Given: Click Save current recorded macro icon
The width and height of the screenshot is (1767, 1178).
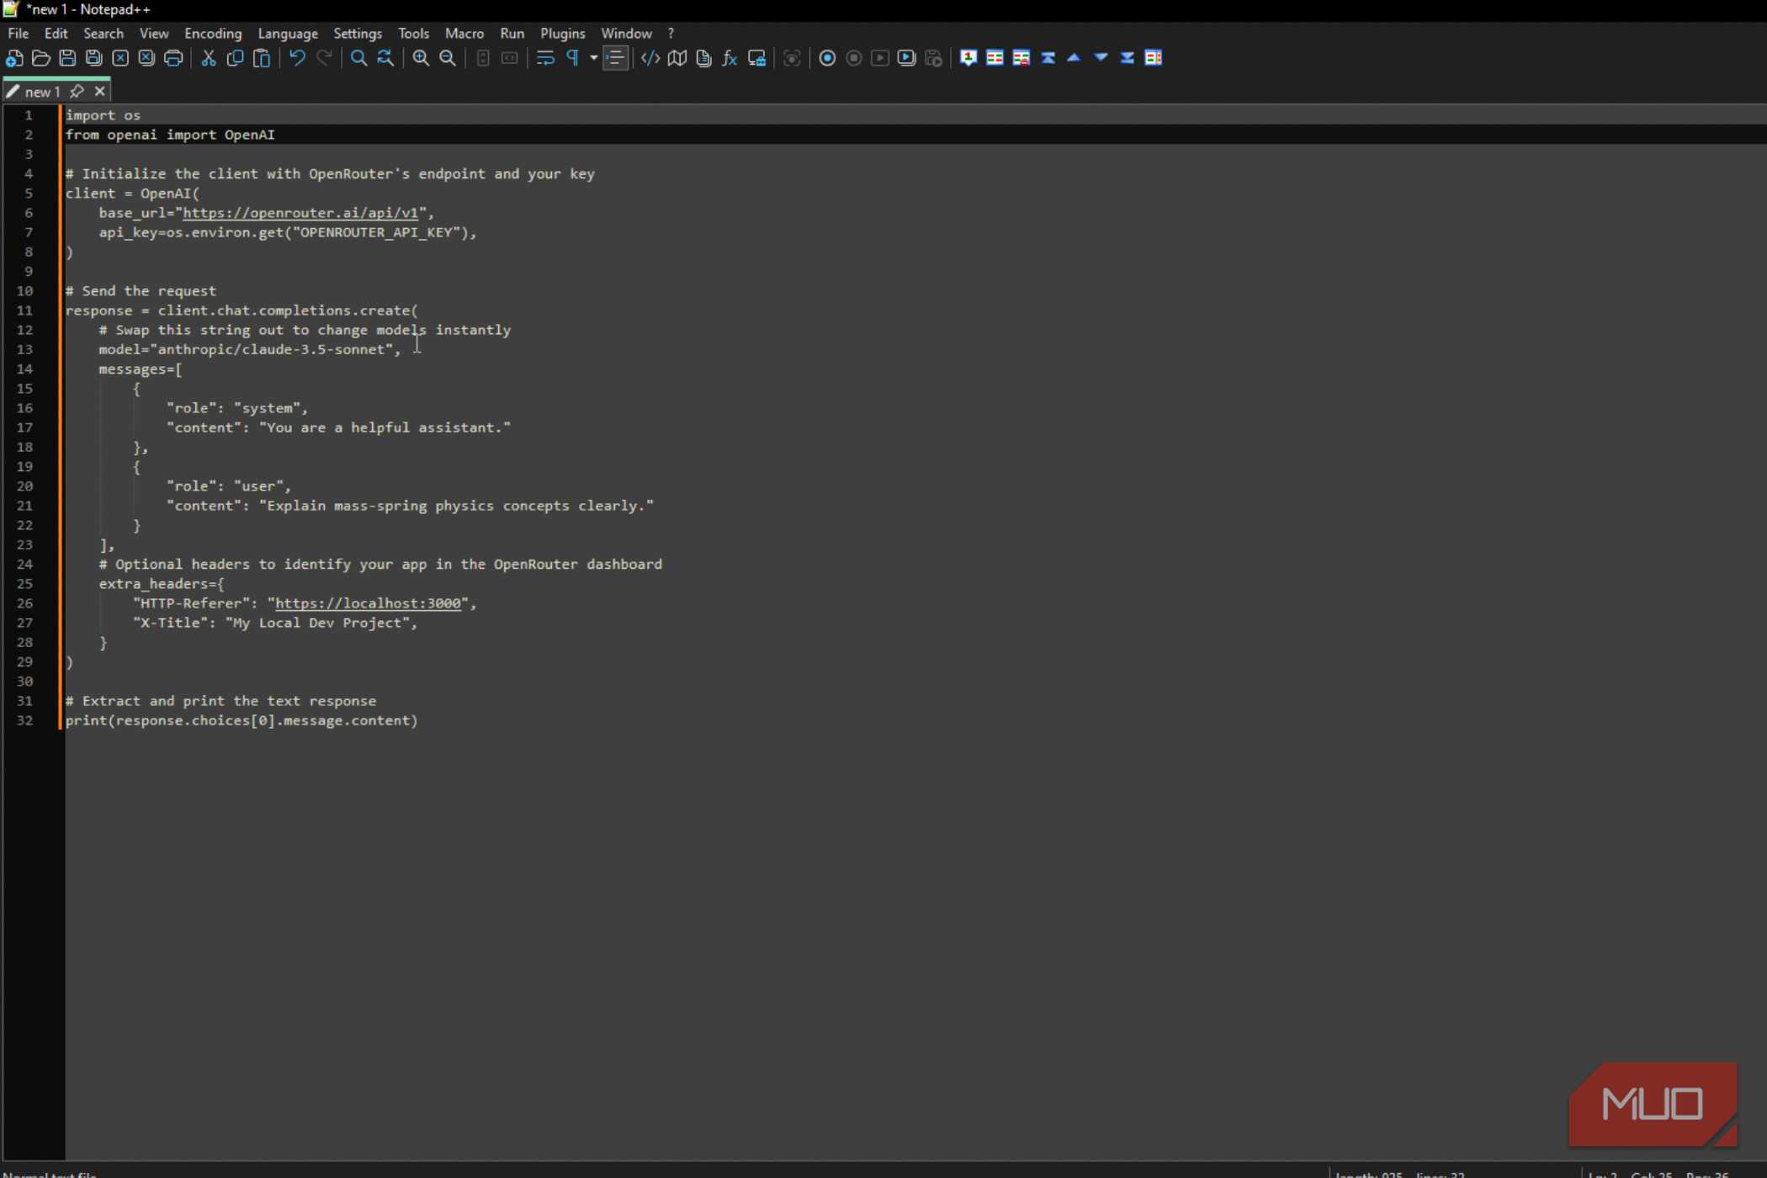Looking at the screenshot, I should [933, 58].
